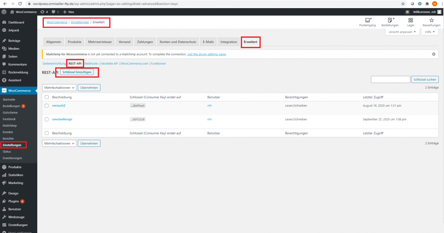Viewport: 444px width, 233px height.
Task: Follow the visit the plugin settings page link
Action: pyautogui.click(x=207, y=54)
